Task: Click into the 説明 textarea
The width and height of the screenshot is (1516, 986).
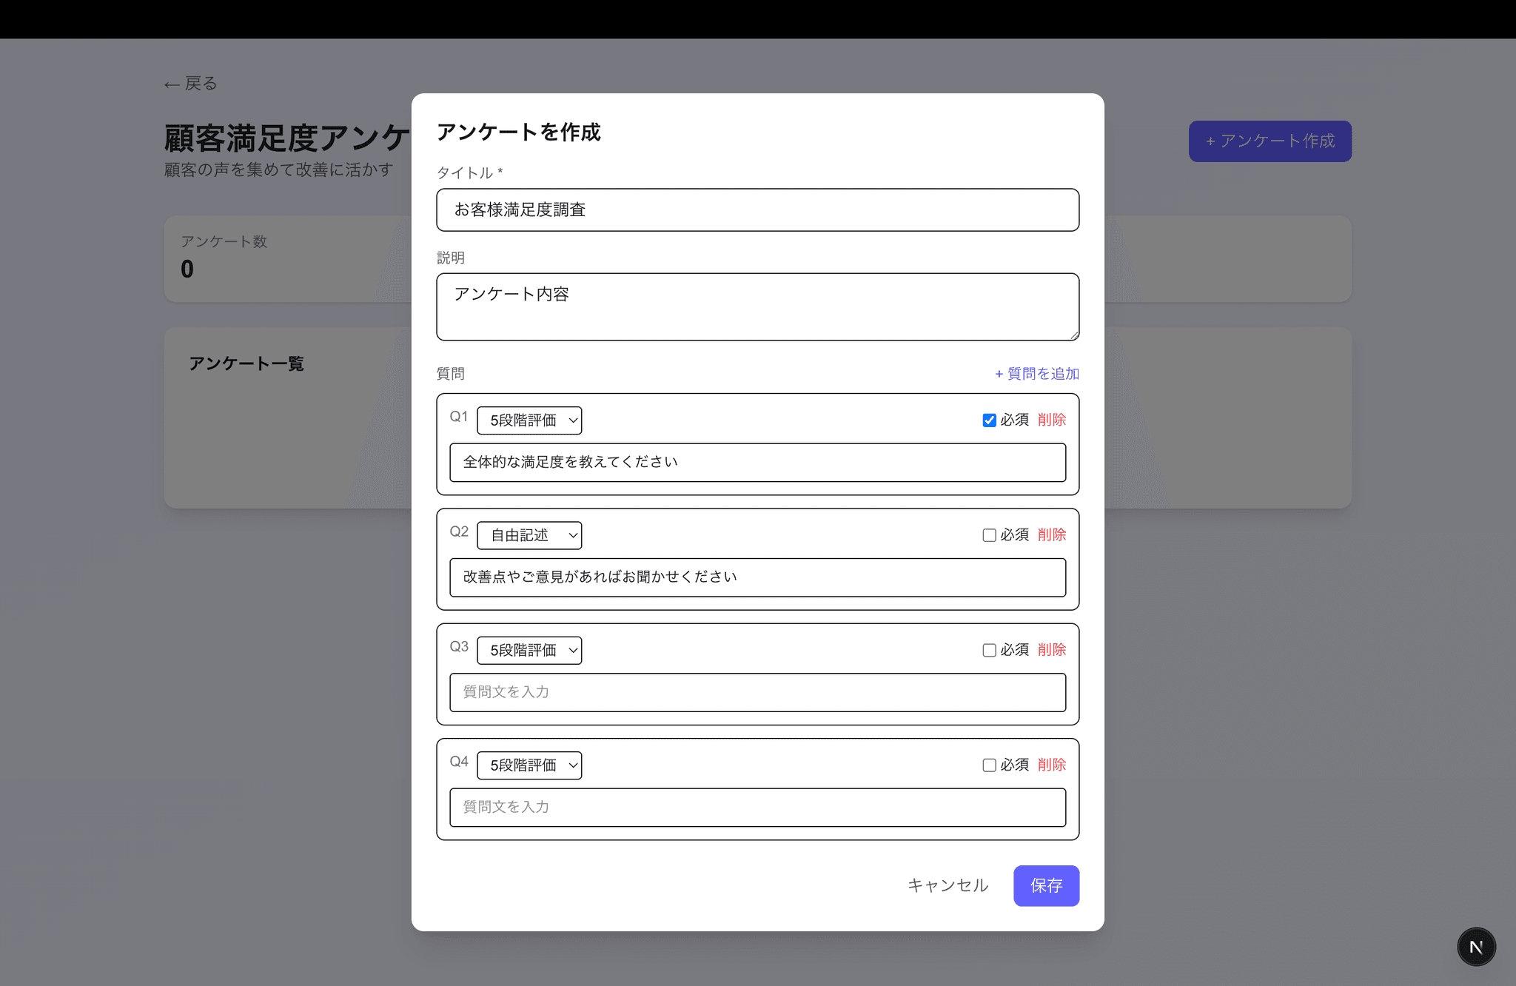Action: (x=757, y=306)
